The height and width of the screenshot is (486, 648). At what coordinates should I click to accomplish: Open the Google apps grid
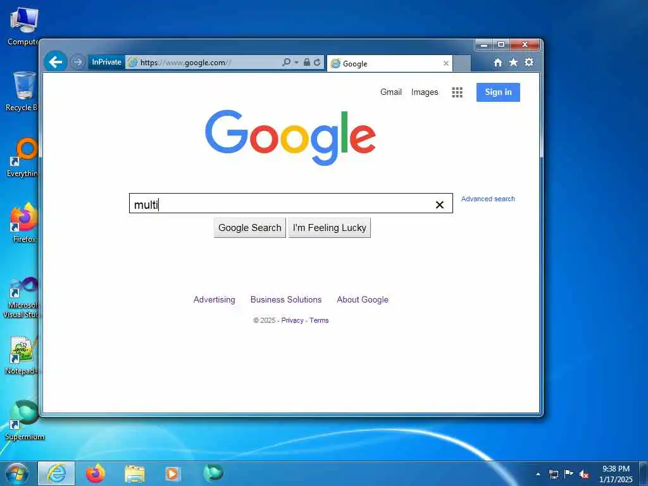[457, 92]
